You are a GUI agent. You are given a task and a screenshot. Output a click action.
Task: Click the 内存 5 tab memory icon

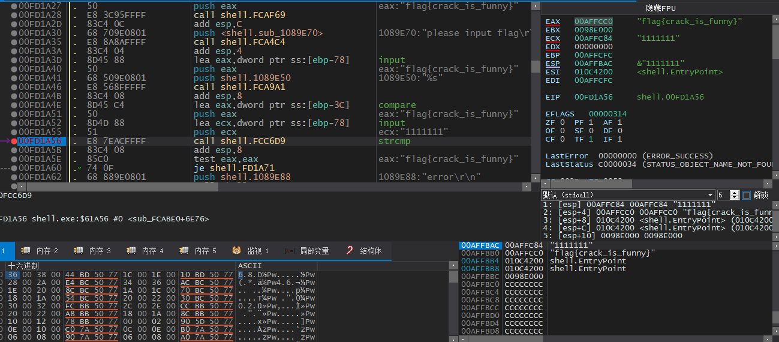point(184,251)
